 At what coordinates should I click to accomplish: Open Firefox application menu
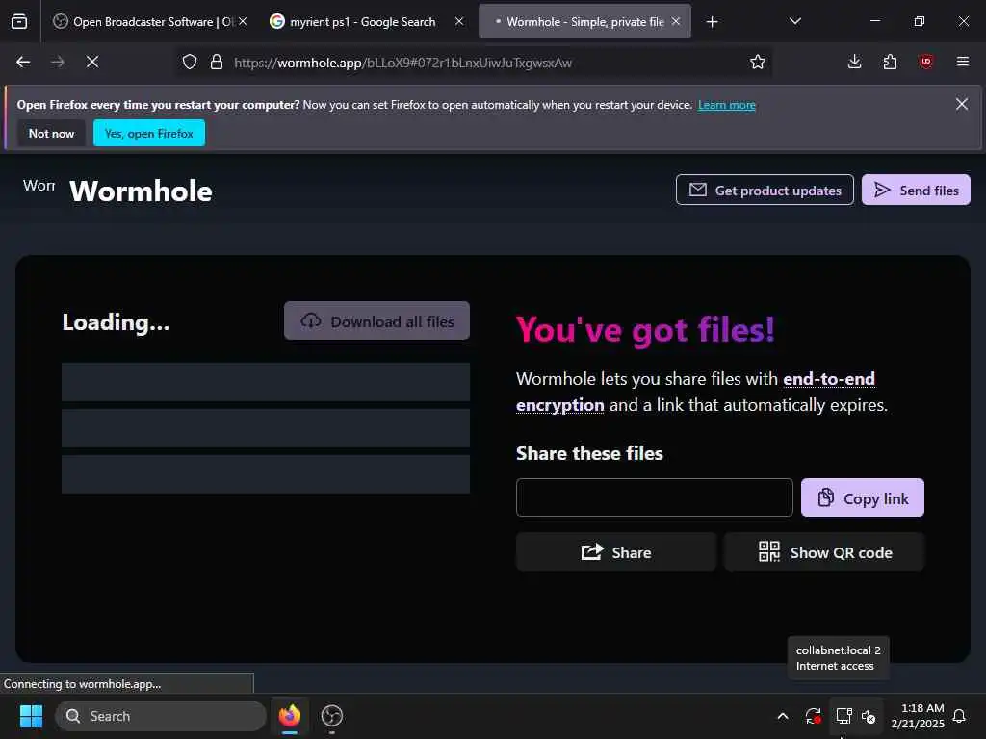[x=962, y=62]
